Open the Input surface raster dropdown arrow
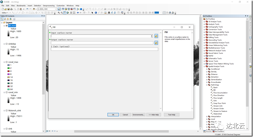The image size is (253, 137). (x=152, y=36)
